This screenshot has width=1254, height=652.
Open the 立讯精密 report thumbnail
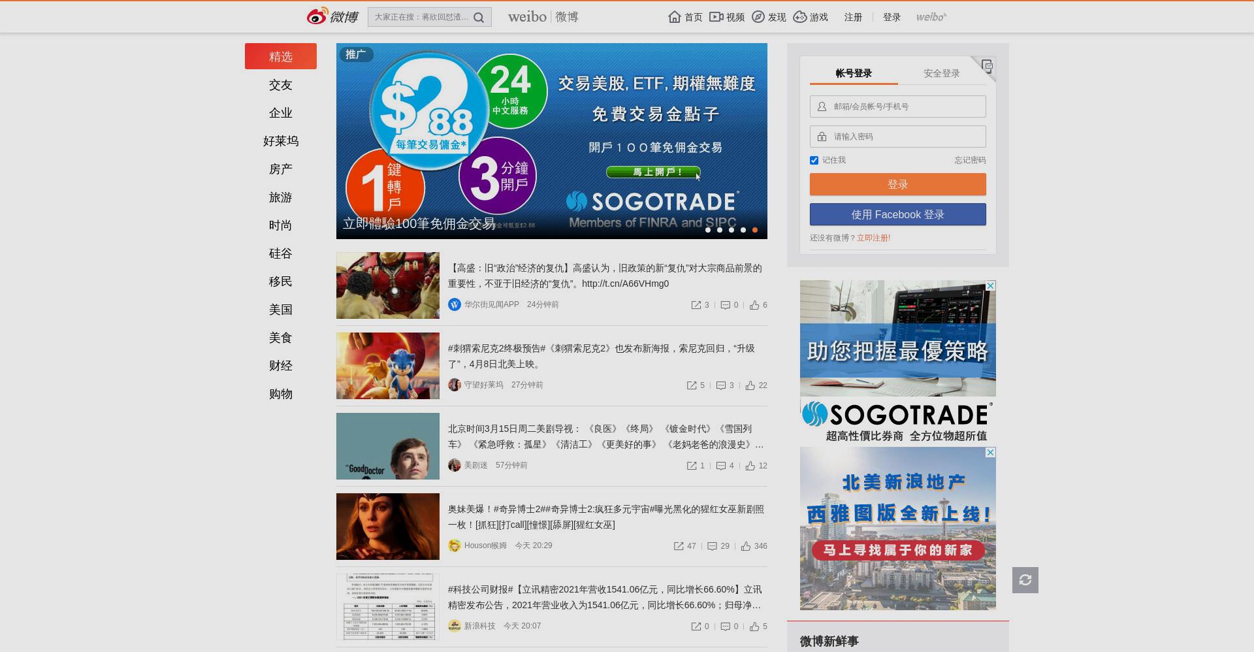[388, 607]
